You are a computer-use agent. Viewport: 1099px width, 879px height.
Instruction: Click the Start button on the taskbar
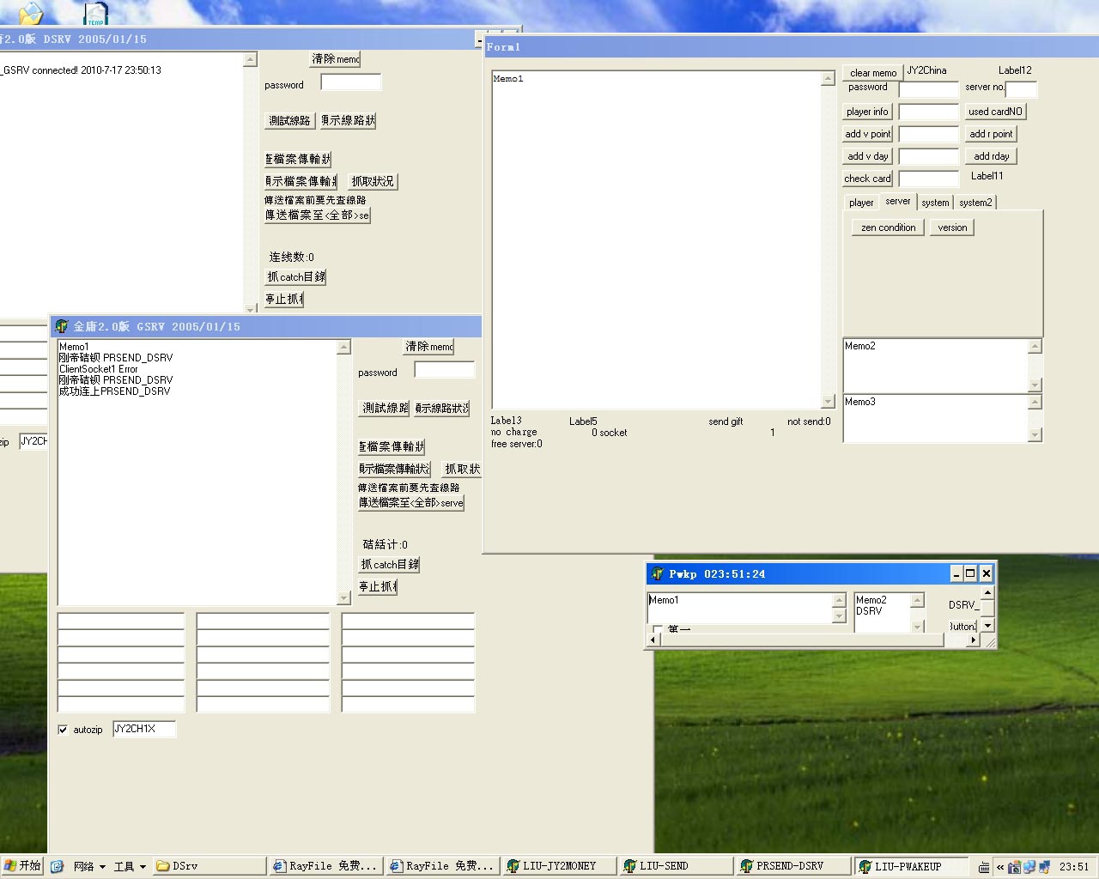[x=22, y=866]
